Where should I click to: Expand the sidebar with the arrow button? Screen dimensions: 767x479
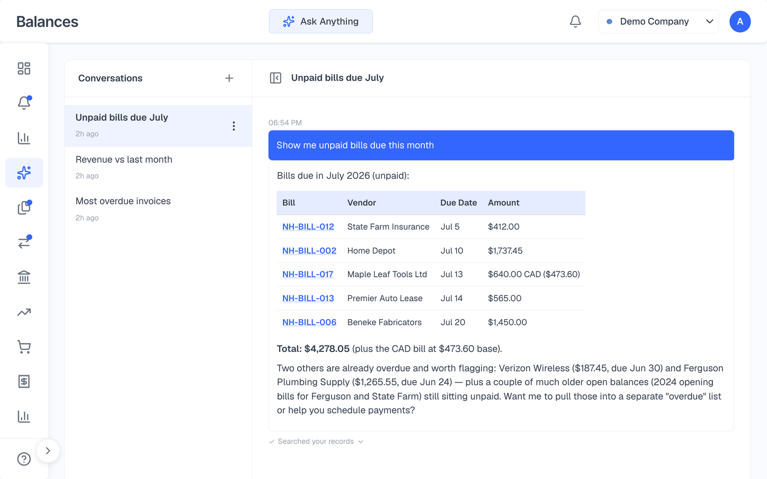pyautogui.click(x=48, y=451)
